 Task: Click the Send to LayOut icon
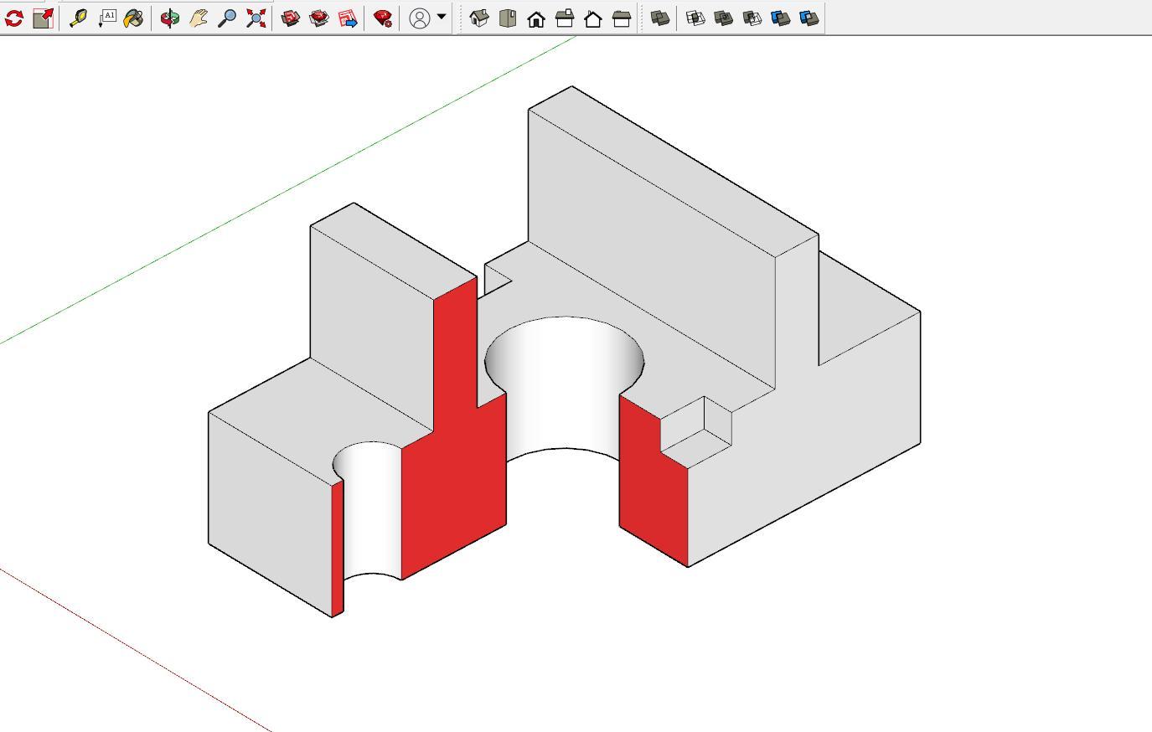(x=348, y=18)
